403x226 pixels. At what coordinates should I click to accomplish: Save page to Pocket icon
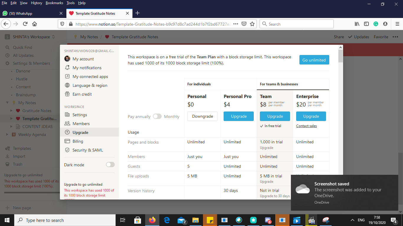tap(244, 24)
